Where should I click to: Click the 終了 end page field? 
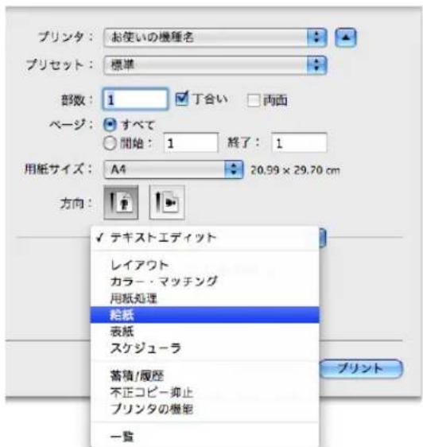click(299, 143)
